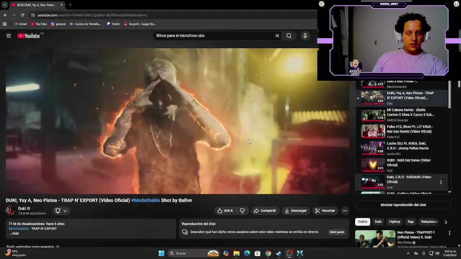Expand notification options chevron beside bell
The width and height of the screenshot is (461, 259).
point(65,211)
